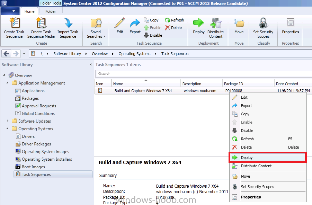This screenshot has width=312, height=205.
Task: Choose Copy from the context menu
Action: coord(268,114)
